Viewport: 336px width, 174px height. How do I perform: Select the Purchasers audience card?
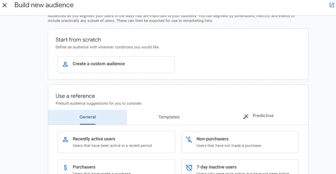pyautogui.click(x=116, y=167)
